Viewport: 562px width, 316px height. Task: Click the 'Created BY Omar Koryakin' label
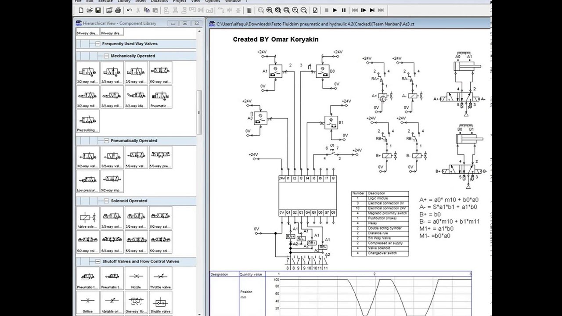[x=276, y=39]
